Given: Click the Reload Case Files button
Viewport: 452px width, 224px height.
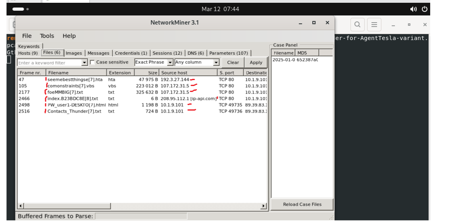Looking at the screenshot, I should (302, 205).
